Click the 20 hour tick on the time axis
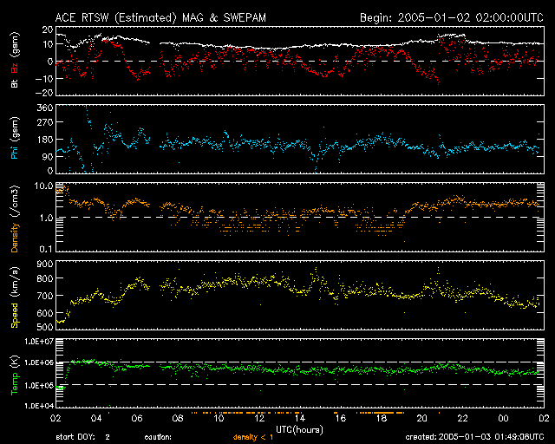 point(421,417)
